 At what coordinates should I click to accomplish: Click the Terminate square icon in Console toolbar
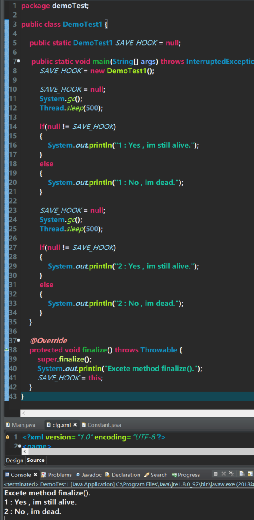pos(216,474)
